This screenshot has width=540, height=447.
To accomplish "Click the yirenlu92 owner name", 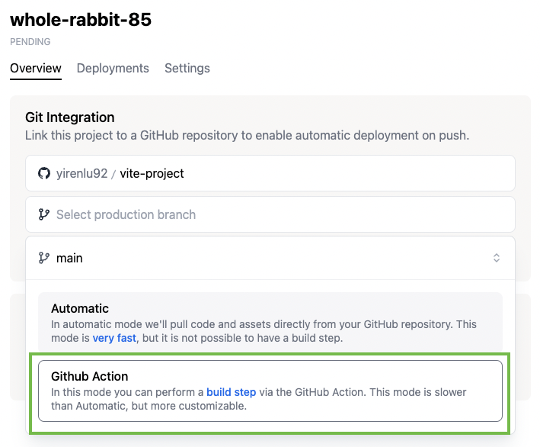I will click(81, 173).
